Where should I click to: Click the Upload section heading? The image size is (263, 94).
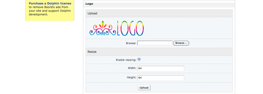[159, 13]
